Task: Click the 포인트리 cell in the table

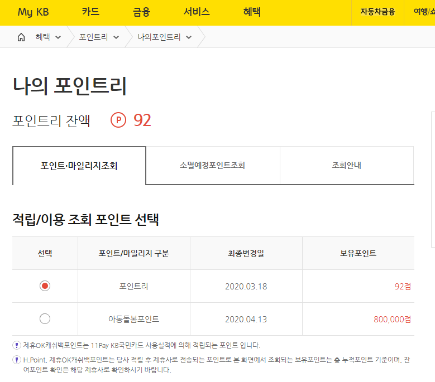Action: (x=133, y=286)
